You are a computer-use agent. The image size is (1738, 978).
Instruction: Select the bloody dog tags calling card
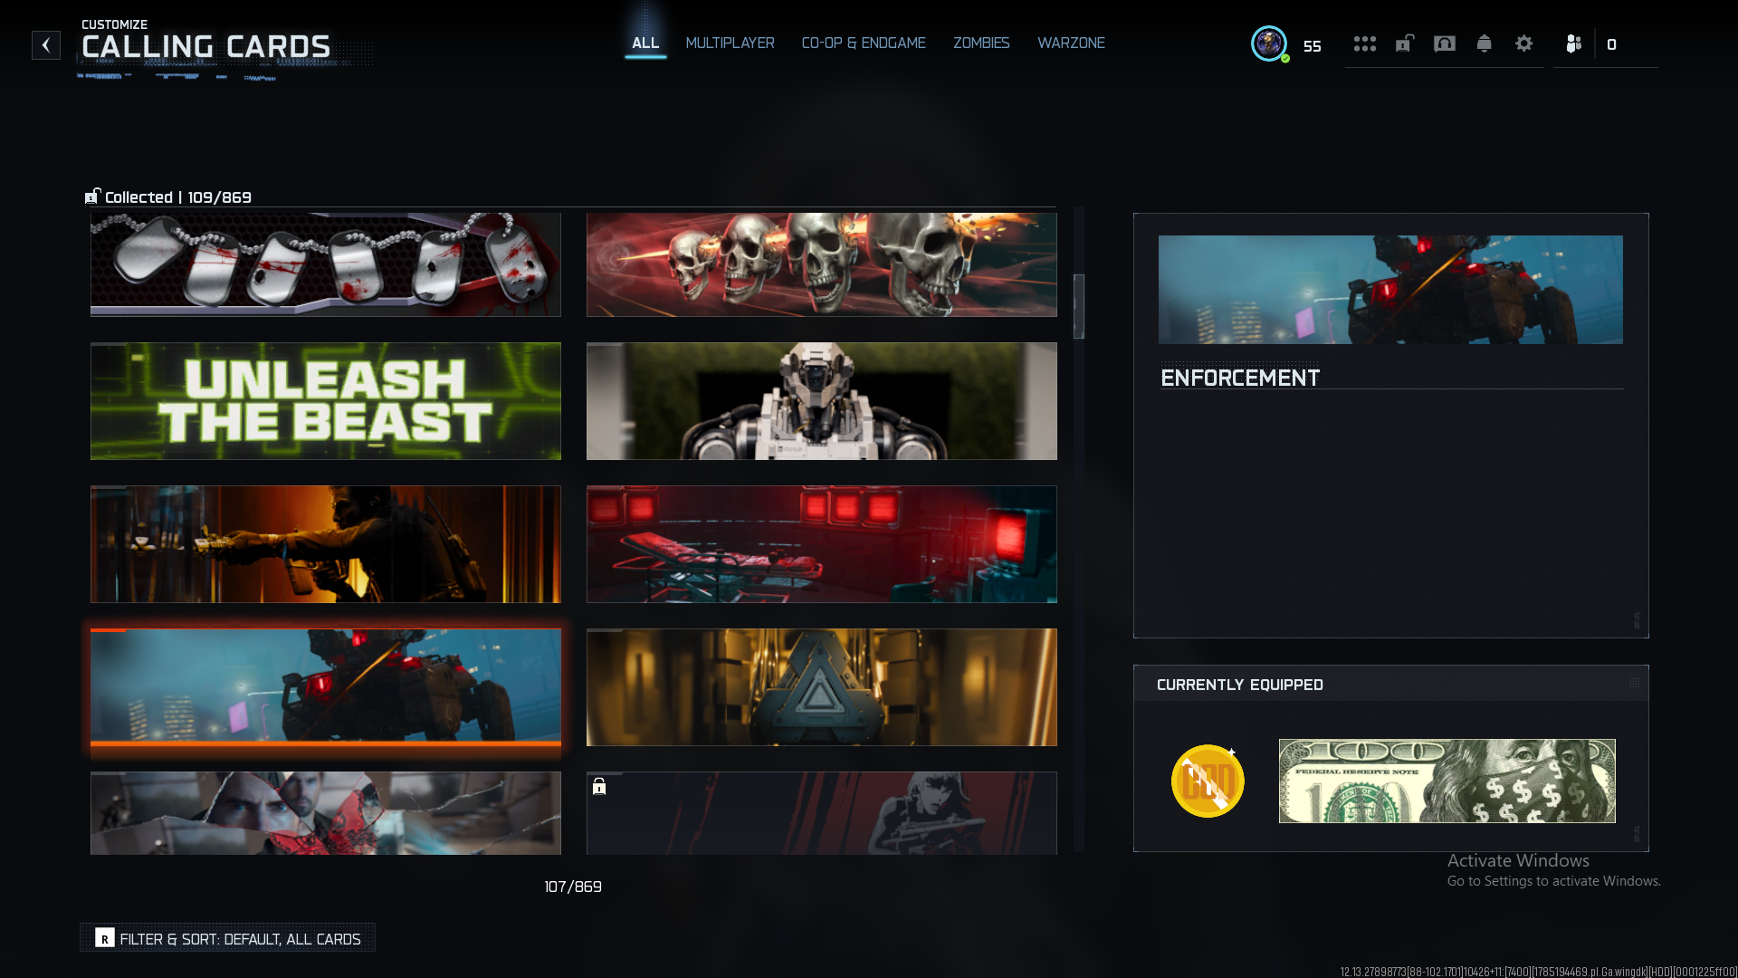tap(326, 264)
